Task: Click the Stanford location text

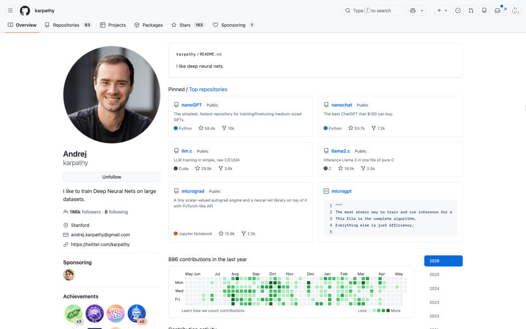Action: click(80, 225)
